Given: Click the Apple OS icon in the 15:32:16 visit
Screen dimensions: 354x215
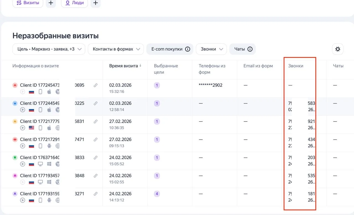Looking at the screenshot, I should pos(49,92).
